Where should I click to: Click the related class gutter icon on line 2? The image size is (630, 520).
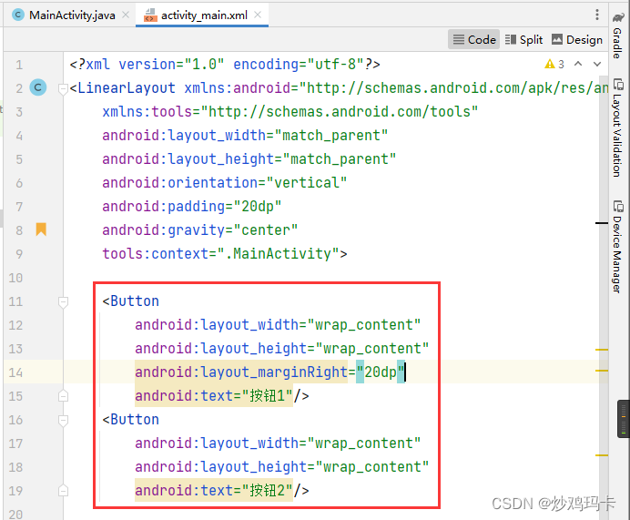(x=38, y=87)
